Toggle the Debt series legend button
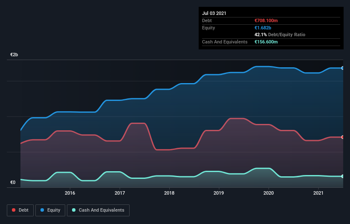 point(20,210)
